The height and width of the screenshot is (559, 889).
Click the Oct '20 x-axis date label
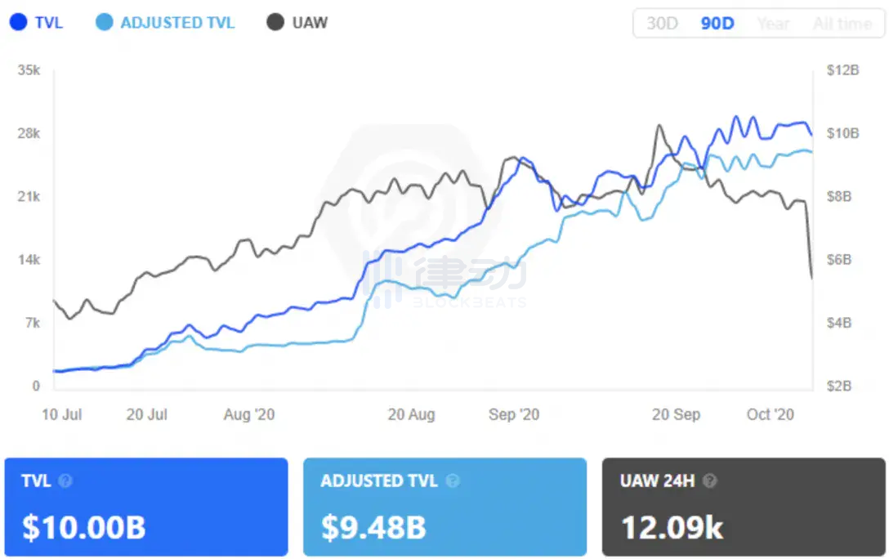coord(771,415)
